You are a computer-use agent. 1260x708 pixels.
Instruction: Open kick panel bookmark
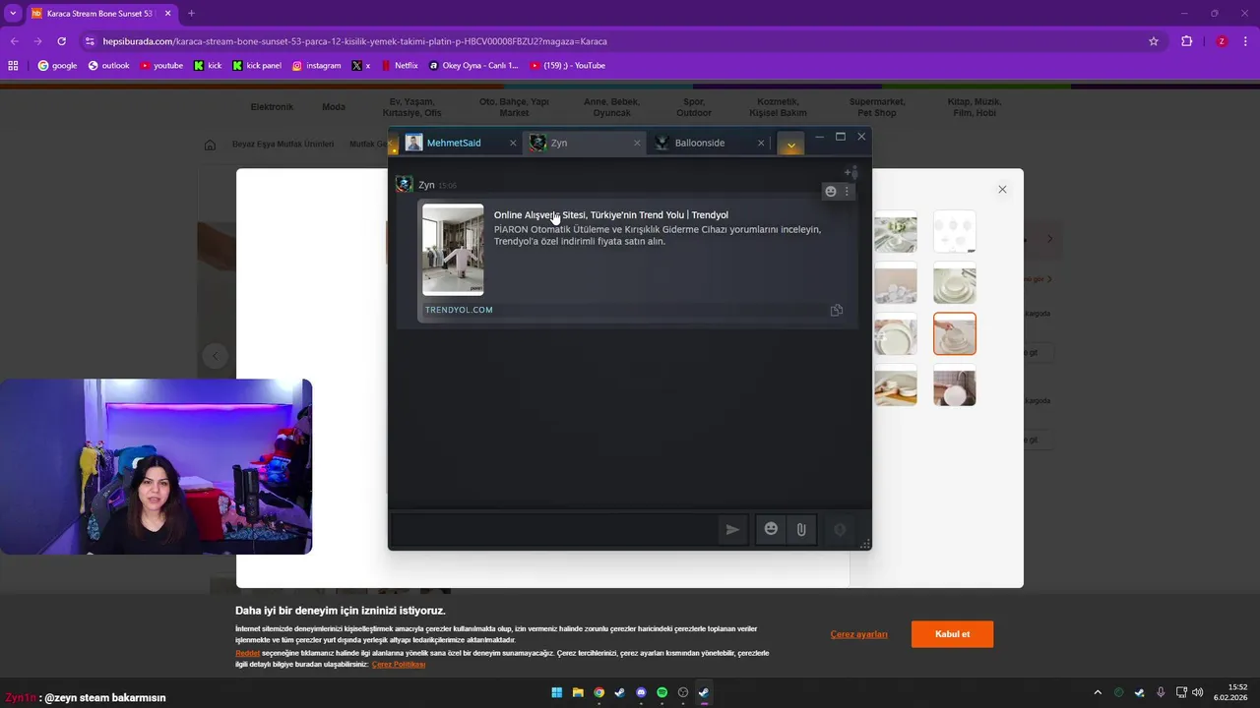coord(257,66)
